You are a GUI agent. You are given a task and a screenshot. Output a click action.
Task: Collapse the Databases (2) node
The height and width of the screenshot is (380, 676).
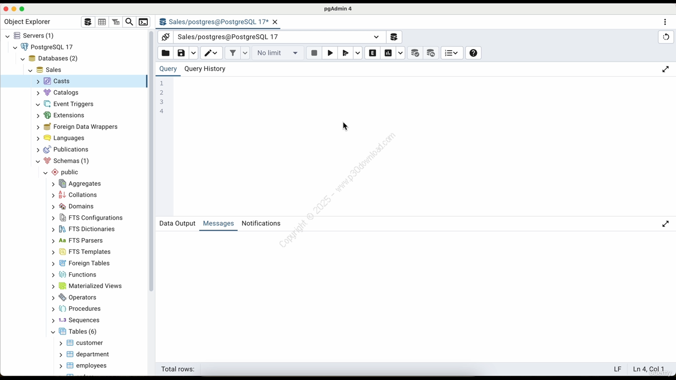click(x=23, y=59)
